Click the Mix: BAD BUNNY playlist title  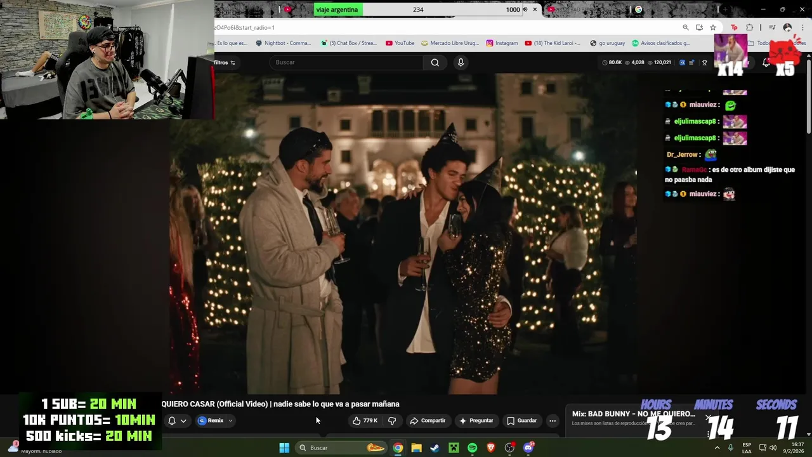point(633,414)
